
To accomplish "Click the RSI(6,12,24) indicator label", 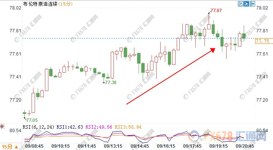I will 38,127.
